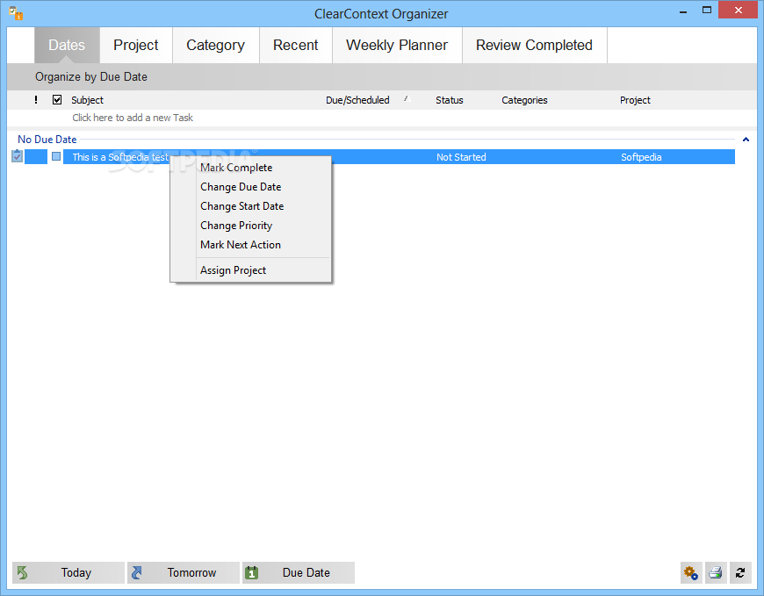This screenshot has height=596, width=764.
Task: Click the task clipboard icon beside Softpedia test
Action: [17, 156]
